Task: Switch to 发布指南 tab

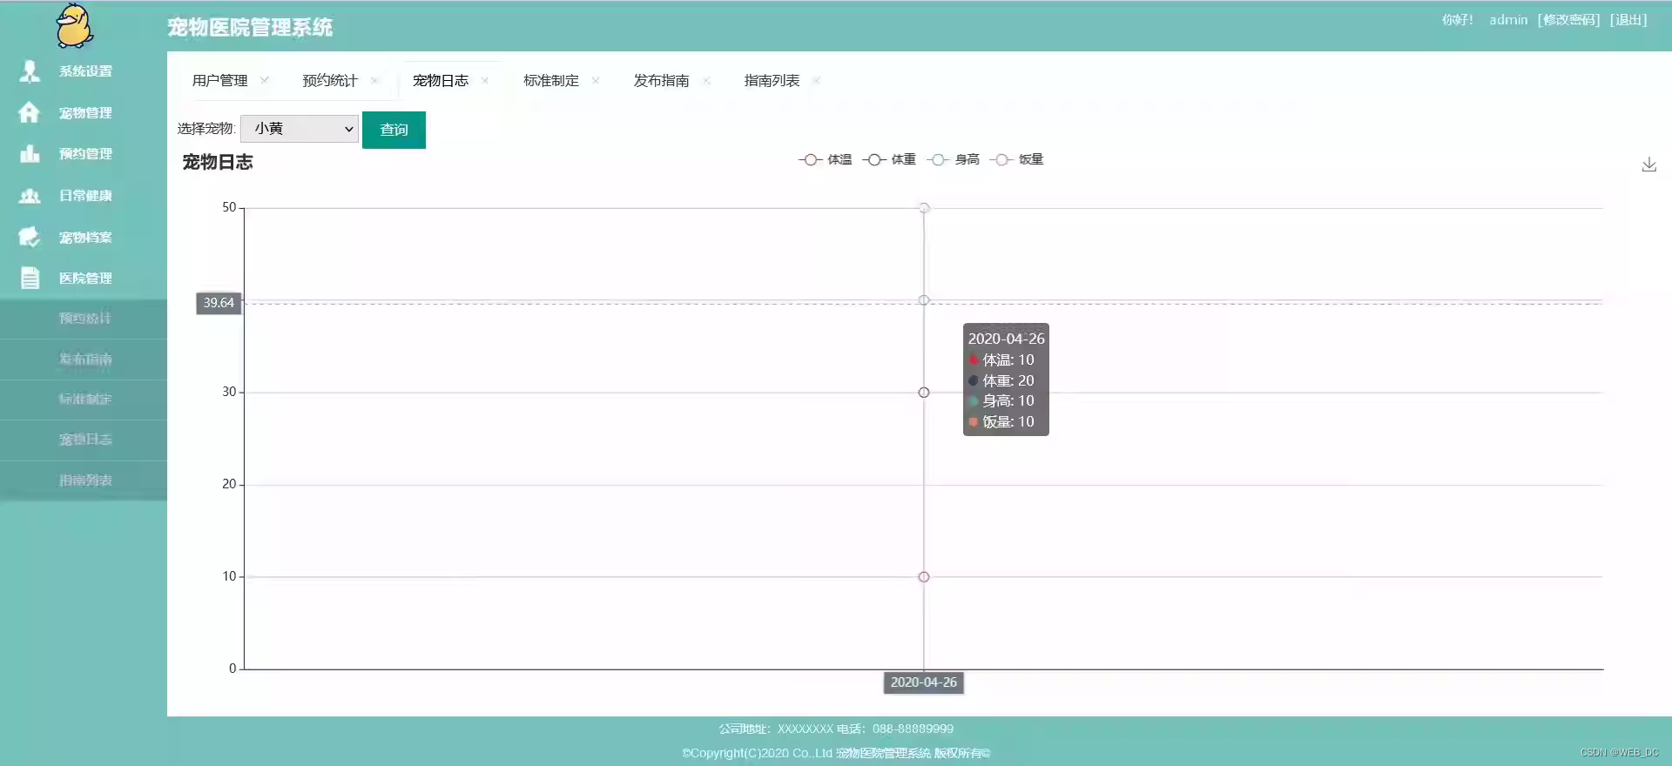Action: (662, 80)
